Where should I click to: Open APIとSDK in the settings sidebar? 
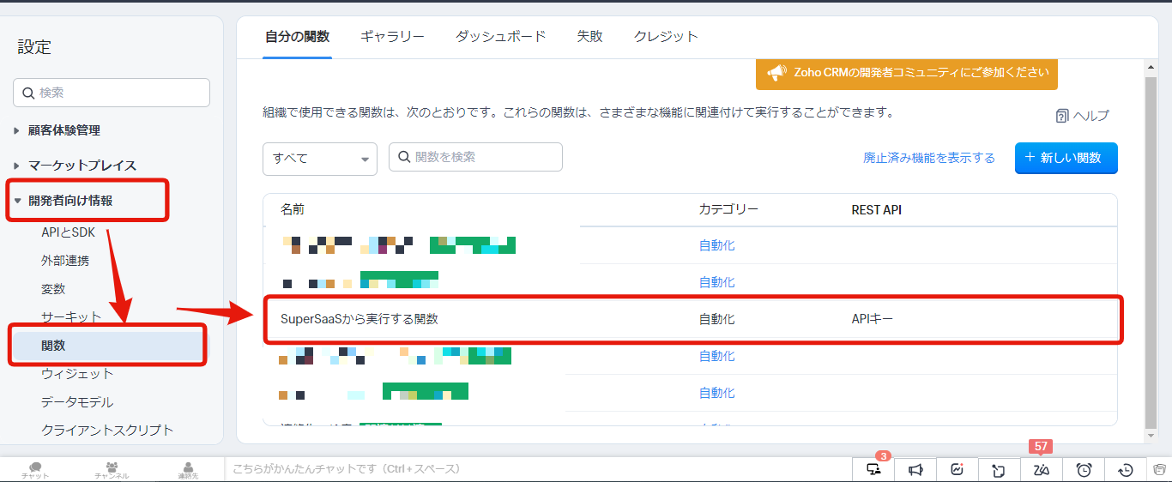point(68,232)
